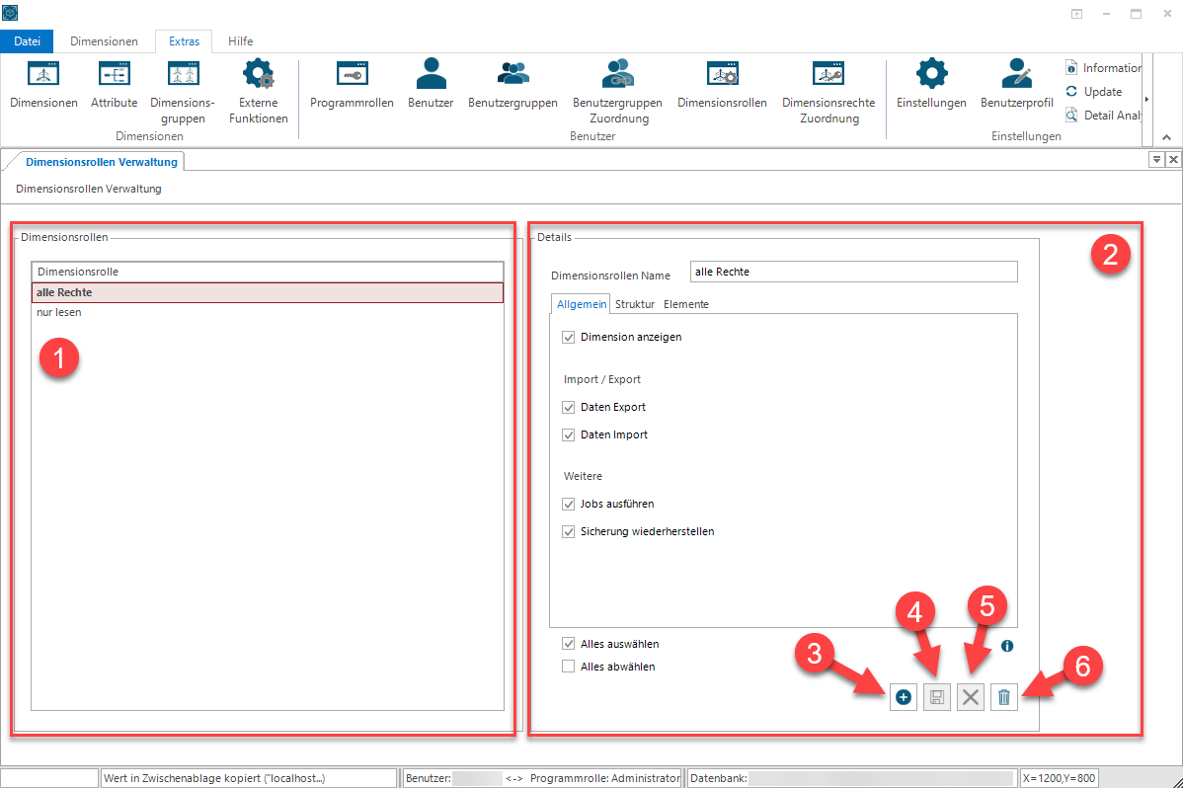Select the 'nur lesen' role row

(x=267, y=312)
